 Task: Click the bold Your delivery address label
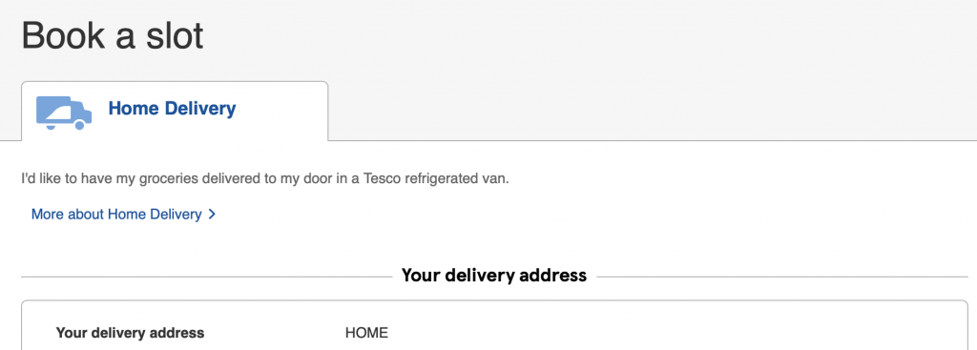pos(130,333)
